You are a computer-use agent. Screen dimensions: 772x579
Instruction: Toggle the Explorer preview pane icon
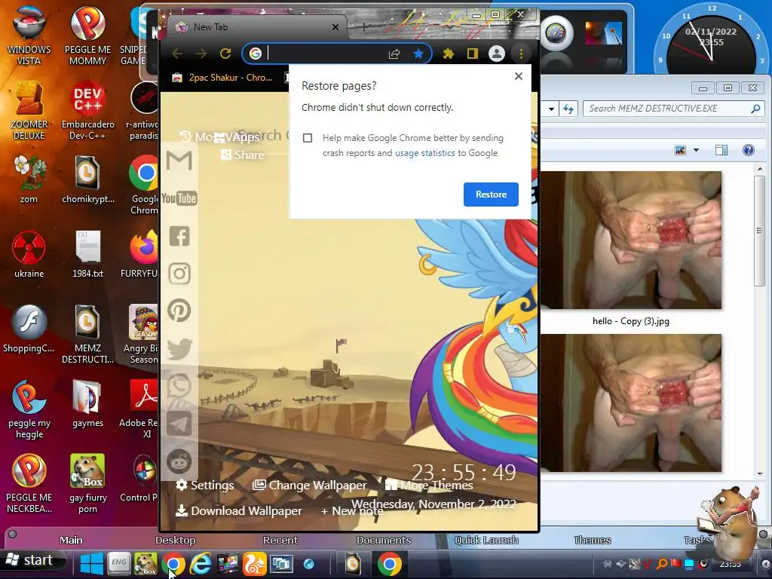pyautogui.click(x=721, y=150)
